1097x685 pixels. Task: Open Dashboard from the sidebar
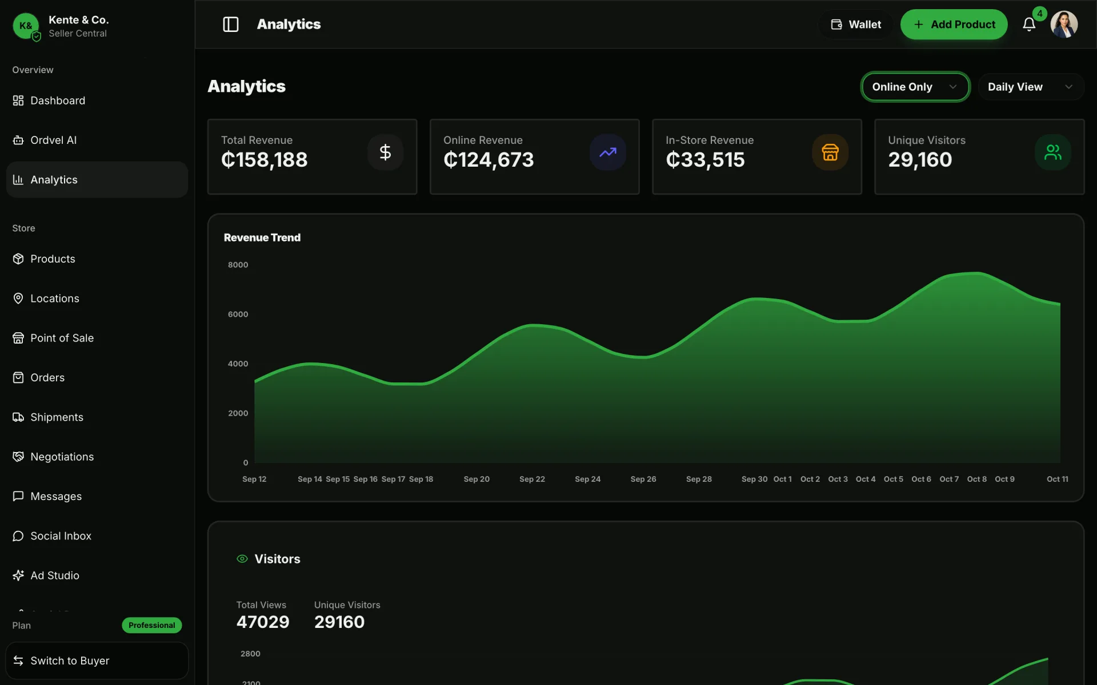[x=97, y=100]
